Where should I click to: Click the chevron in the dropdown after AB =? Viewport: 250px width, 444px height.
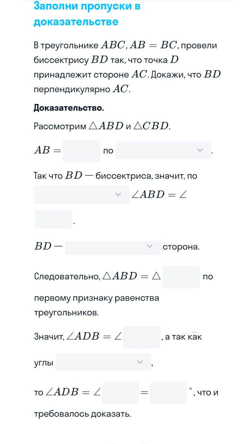(200, 150)
